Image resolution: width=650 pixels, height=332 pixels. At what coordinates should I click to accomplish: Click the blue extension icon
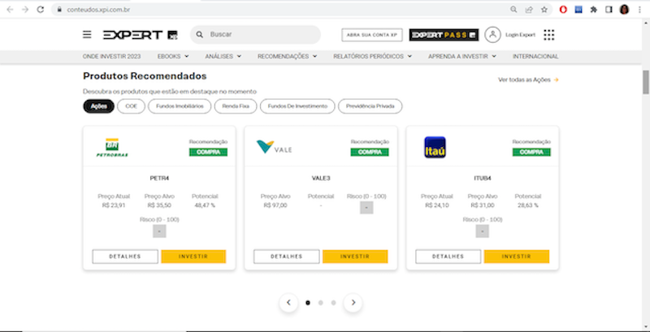(x=578, y=10)
